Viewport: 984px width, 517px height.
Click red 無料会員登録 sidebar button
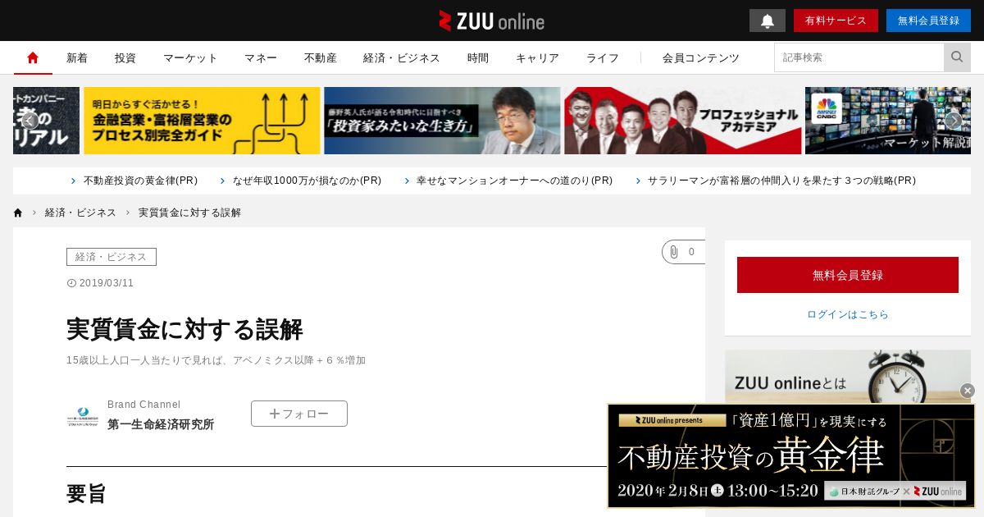(848, 275)
